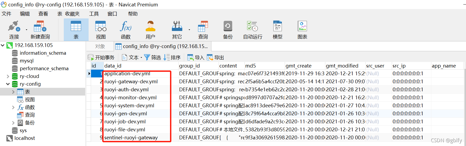Open the 窗口 menu

tap(112, 14)
